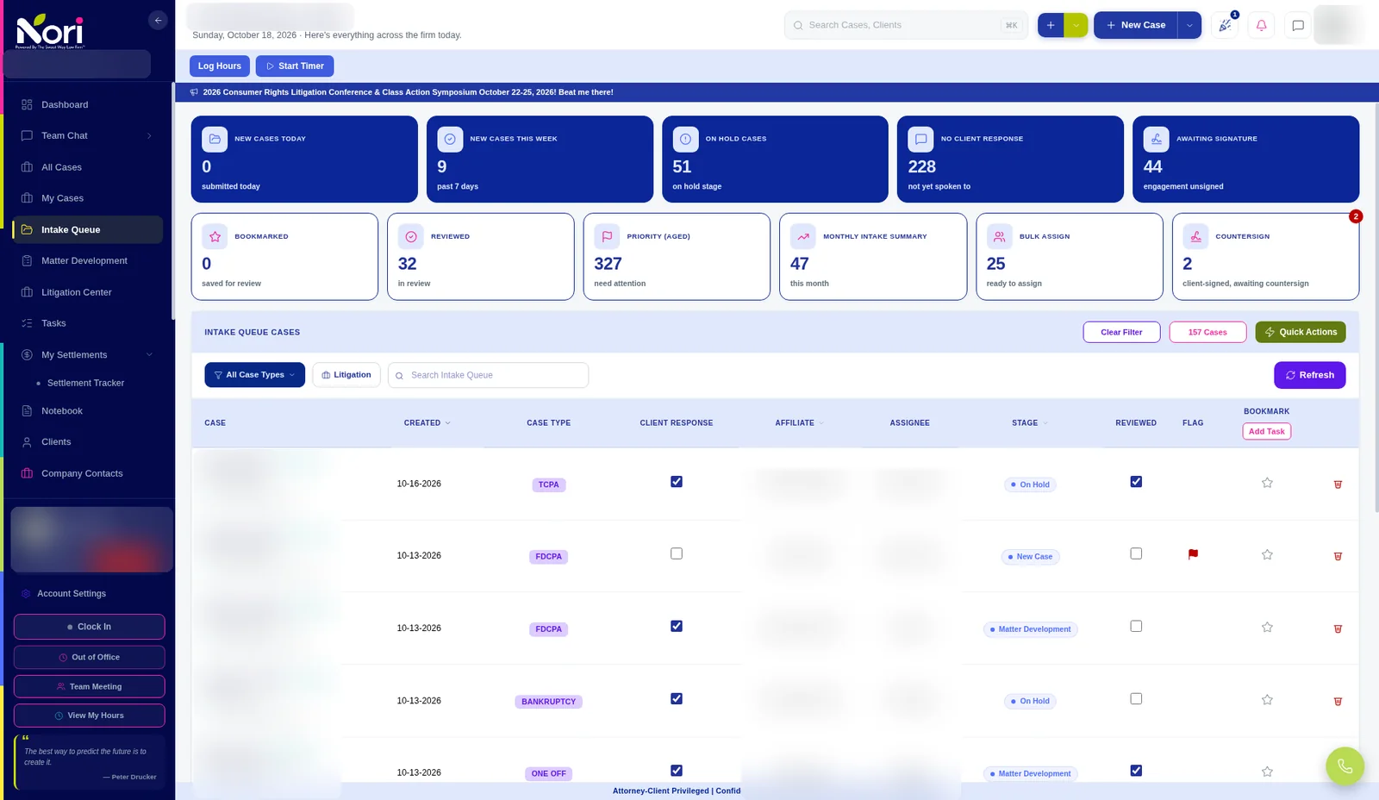Screen dimensions: 1379x800
Task: Mark the New Case FDCPA row as reviewed
Action: tap(1136, 553)
